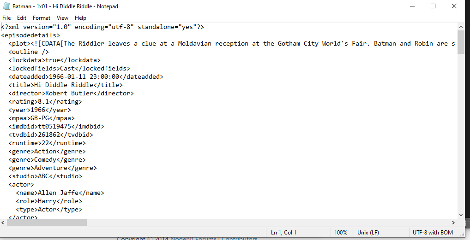Click the name Allen Jaffe line
This screenshot has width=470, height=240.
click(x=60, y=193)
